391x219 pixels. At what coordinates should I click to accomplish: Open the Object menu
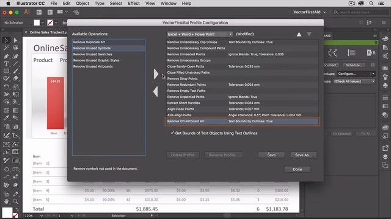(x=82, y=3)
